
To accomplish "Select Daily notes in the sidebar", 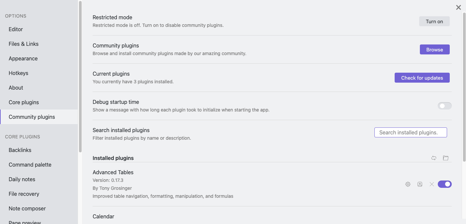I will [x=22, y=179].
